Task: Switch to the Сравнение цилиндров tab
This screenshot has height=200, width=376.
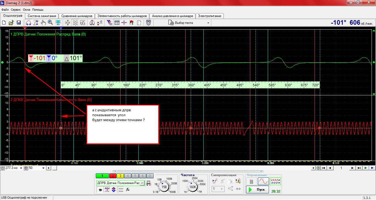Action: pyautogui.click(x=77, y=16)
